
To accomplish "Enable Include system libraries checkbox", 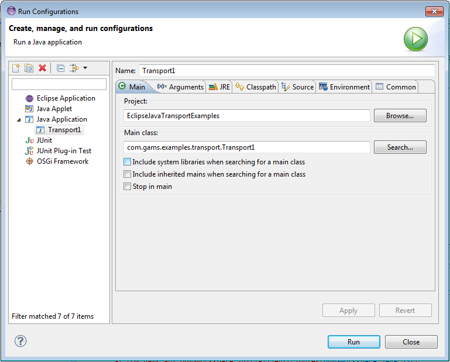I will coord(127,162).
